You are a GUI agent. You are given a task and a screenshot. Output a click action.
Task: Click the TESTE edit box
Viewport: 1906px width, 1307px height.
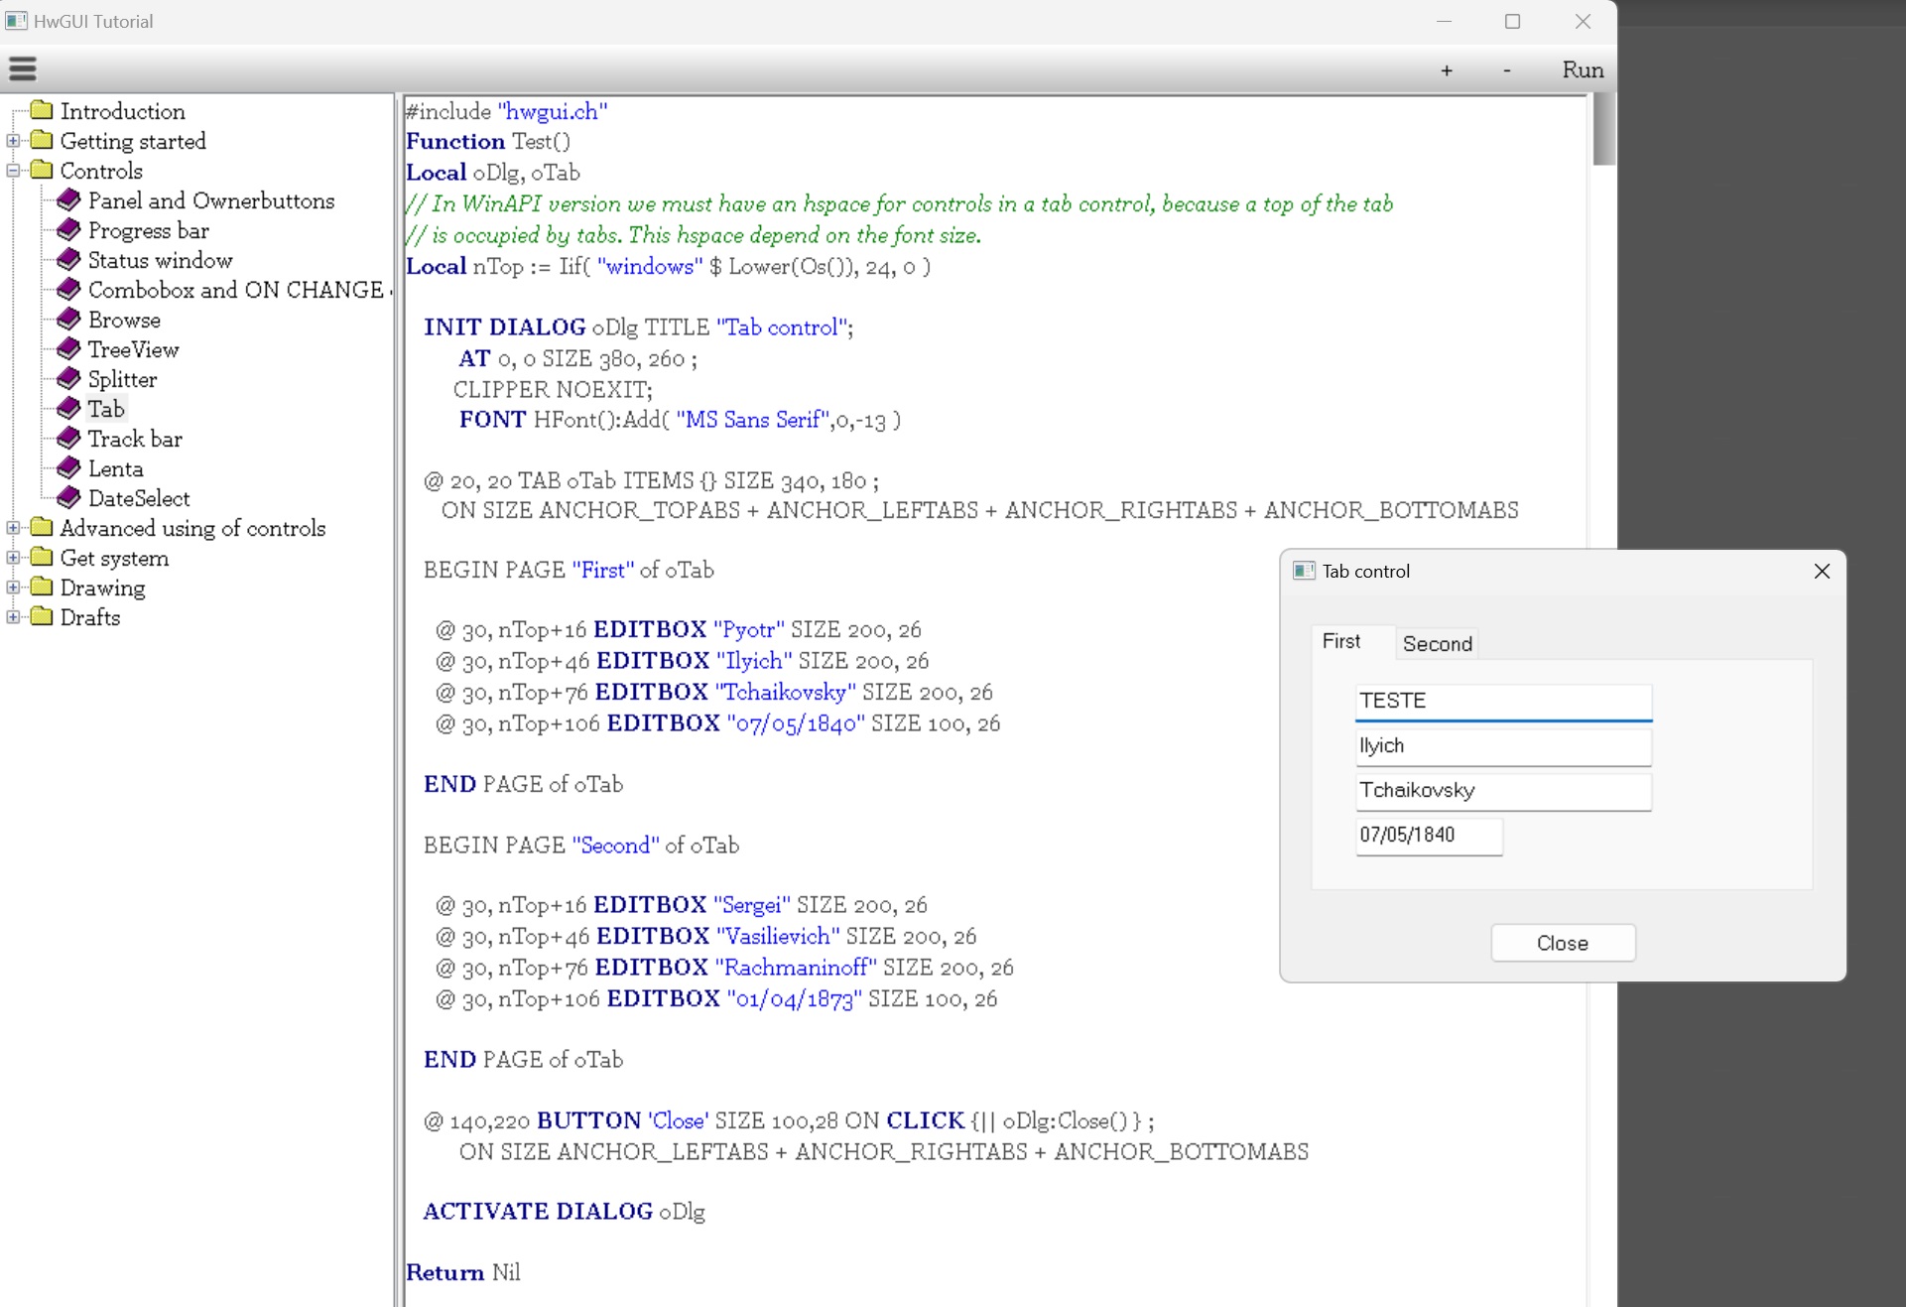[x=1502, y=701]
